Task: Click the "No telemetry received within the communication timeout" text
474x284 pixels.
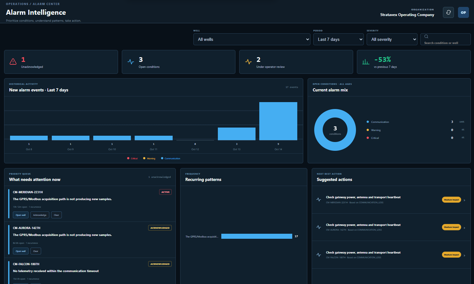Action: 56,271
